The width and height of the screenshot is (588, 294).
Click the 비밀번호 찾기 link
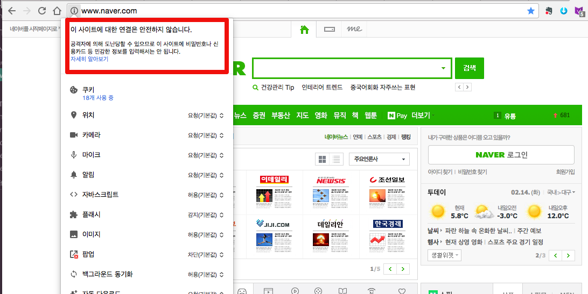click(473, 172)
